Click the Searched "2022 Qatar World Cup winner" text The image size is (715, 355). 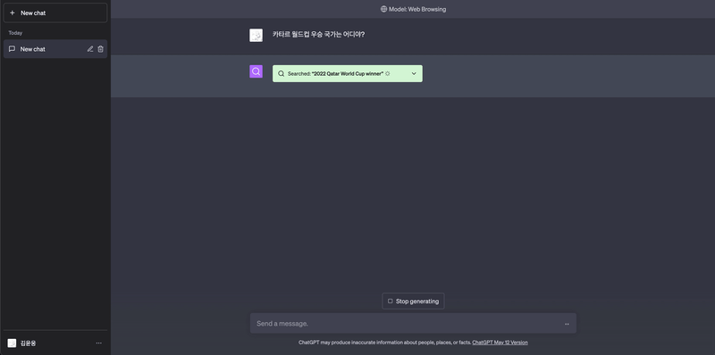click(335, 74)
